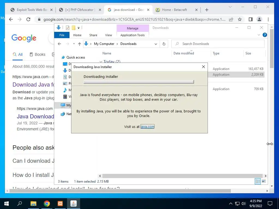Screen dimensions: 279x209
Task: Open taskbar search magnifier
Action: 20,203
